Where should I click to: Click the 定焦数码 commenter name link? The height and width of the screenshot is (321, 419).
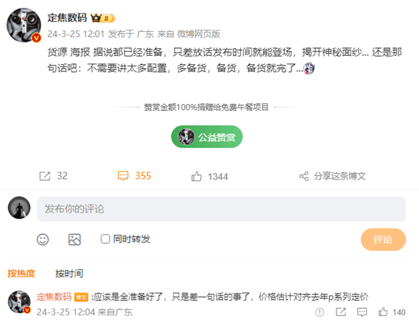tap(54, 297)
